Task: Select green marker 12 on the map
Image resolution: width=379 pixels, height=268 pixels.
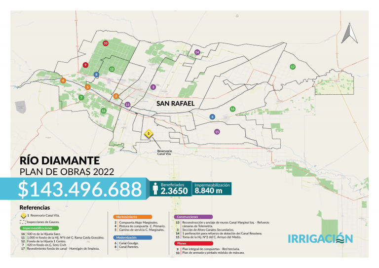Action: pos(112,69)
